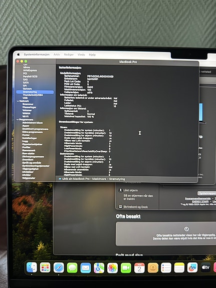
Task: Open the Vindu menu
Action: 81,55
